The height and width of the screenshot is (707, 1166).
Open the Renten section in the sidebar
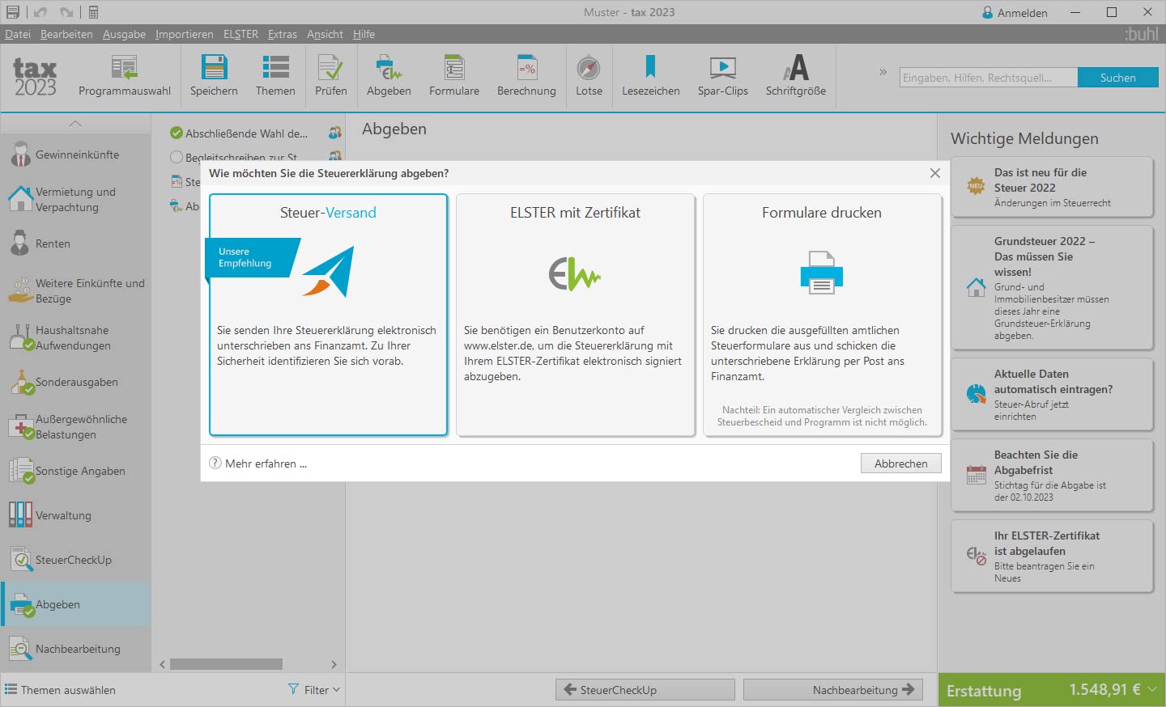75,243
